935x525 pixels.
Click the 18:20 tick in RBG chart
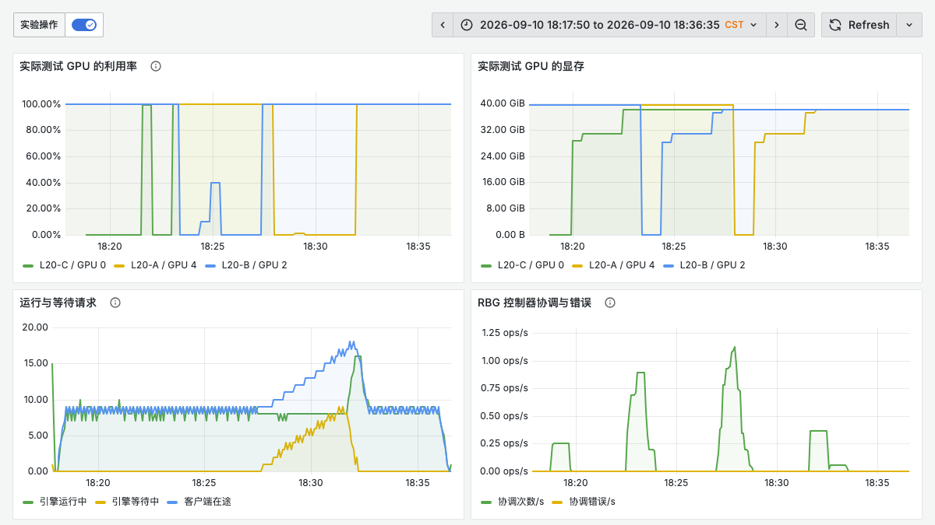pyautogui.click(x=575, y=482)
